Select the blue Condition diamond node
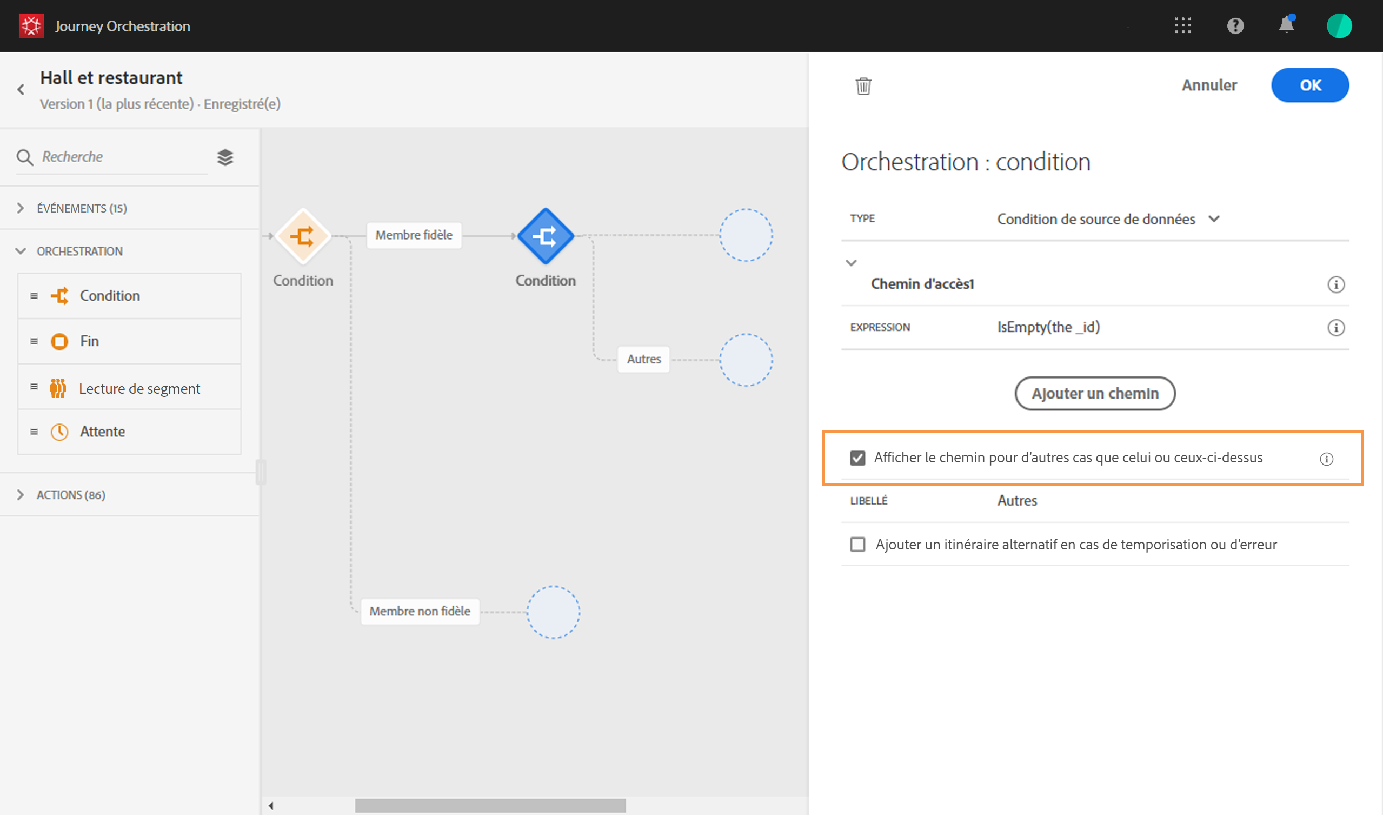The height and width of the screenshot is (815, 1383). 545,236
